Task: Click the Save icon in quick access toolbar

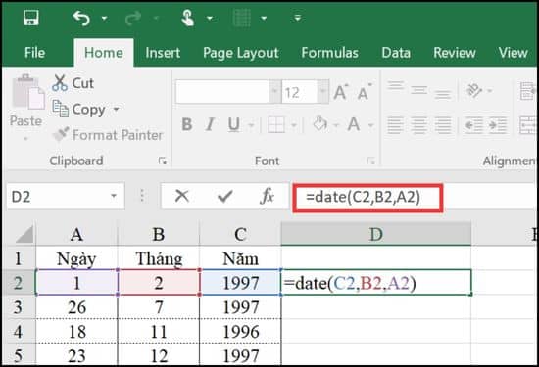Action: (x=31, y=18)
